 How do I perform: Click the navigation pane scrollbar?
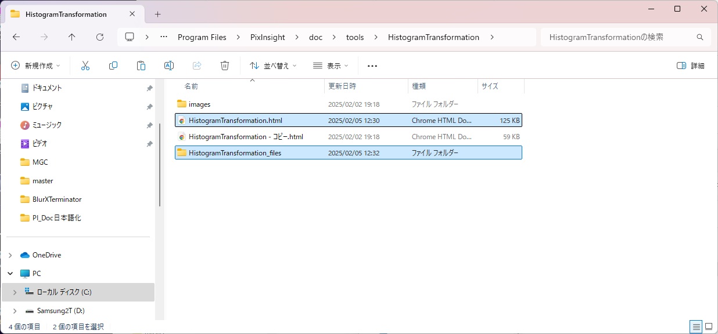click(160, 164)
